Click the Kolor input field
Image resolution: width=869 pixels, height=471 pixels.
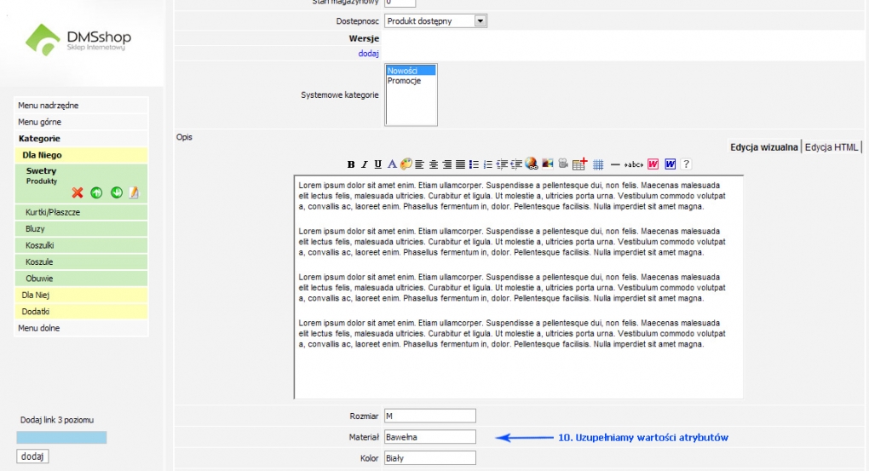(x=430, y=457)
